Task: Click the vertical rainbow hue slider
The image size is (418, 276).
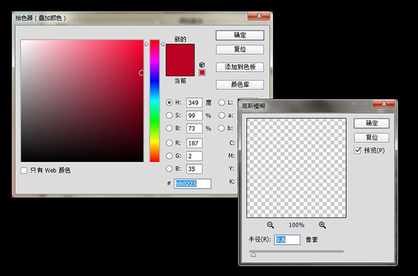Action: pyautogui.click(x=155, y=101)
